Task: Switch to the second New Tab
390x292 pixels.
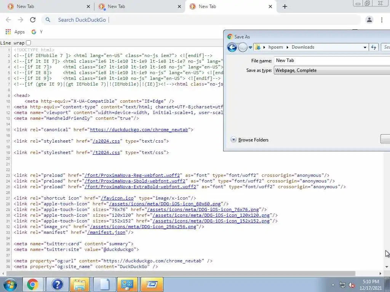Action: coord(139,6)
